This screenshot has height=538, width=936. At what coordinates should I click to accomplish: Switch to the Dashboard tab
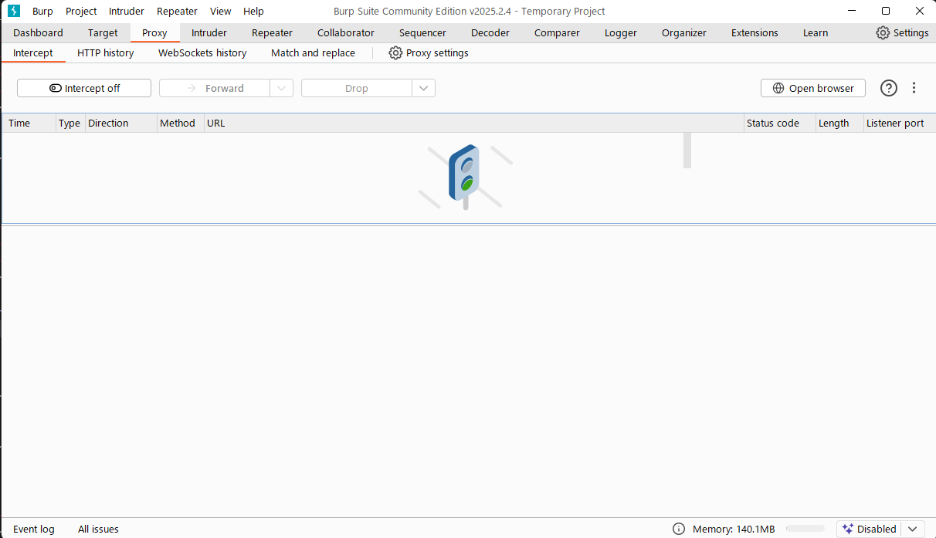click(38, 32)
